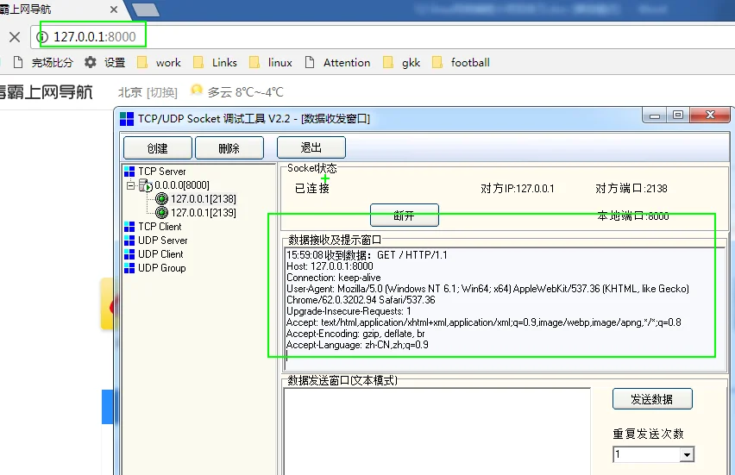Image resolution: width=735 pixels, height=475 pixels.
Task: Select connection icon for 127.0.0.1[2138]
Action: 161,199
